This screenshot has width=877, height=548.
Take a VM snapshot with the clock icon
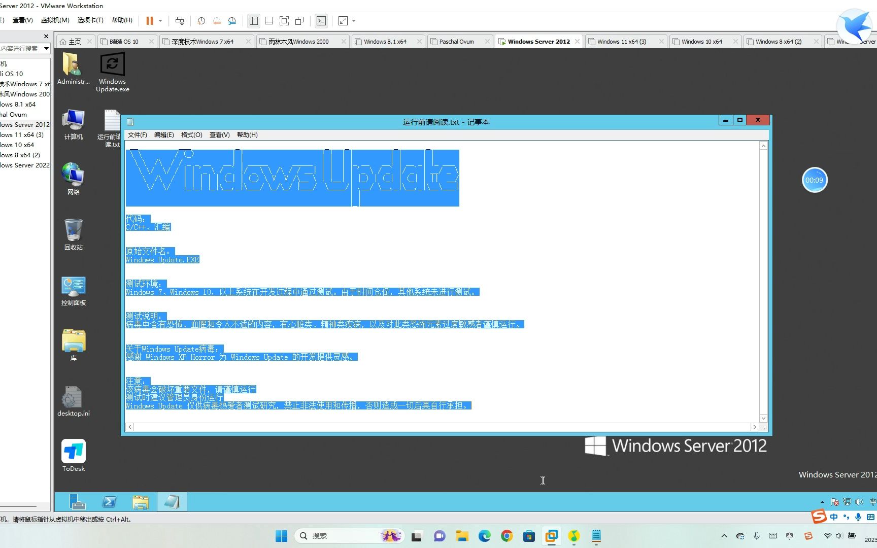point(201,21)
